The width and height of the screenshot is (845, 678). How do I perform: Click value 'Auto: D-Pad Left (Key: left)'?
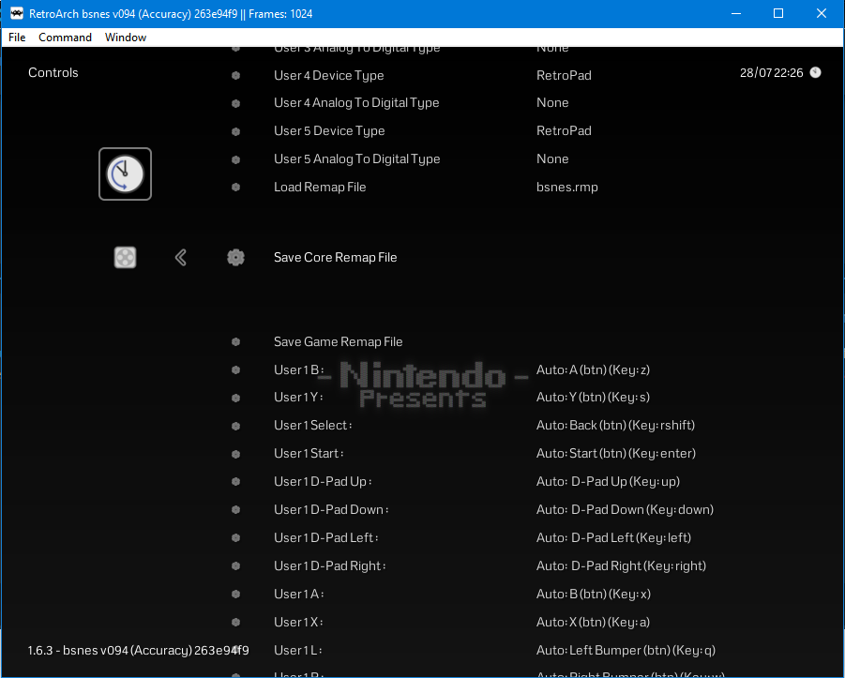point(613,537)
